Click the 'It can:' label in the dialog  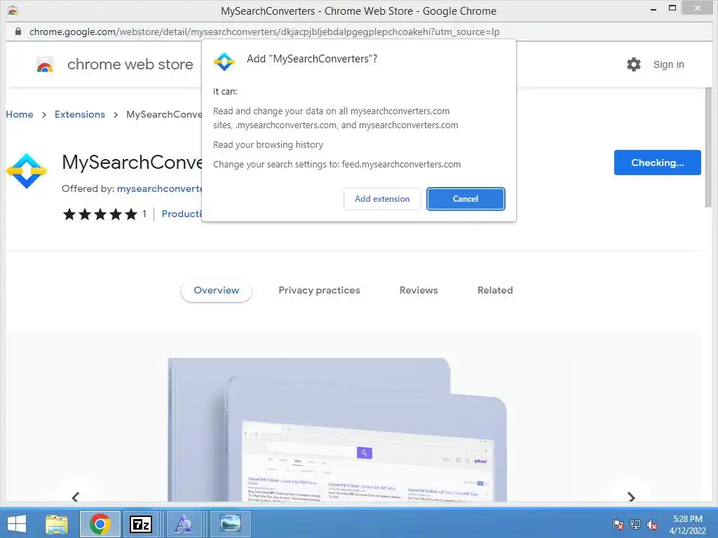225,92
